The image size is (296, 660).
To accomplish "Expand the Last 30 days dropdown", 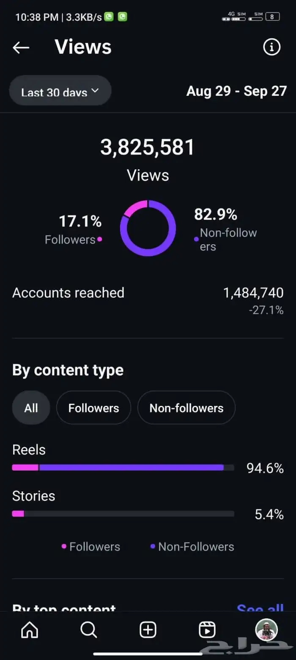I will (60, 92).
